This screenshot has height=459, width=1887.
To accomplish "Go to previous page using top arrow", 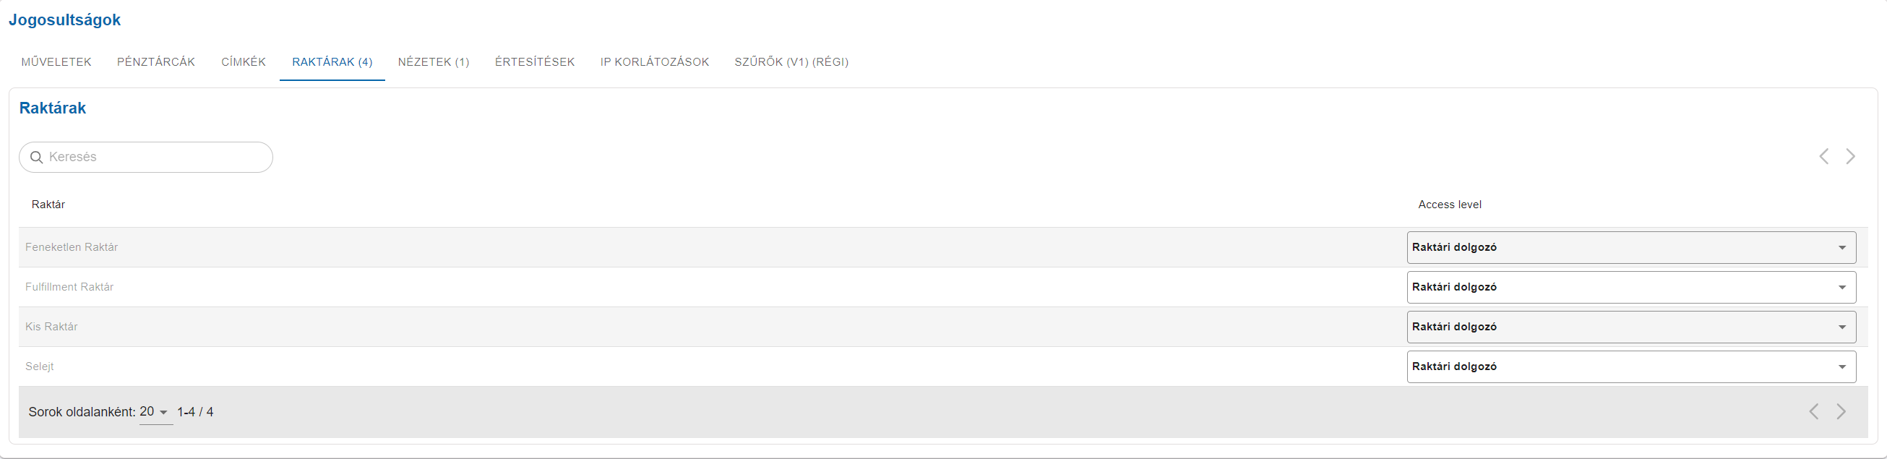I will point(1824,156).
